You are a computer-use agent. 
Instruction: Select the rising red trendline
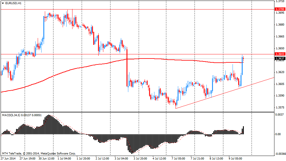pos(226,92)
